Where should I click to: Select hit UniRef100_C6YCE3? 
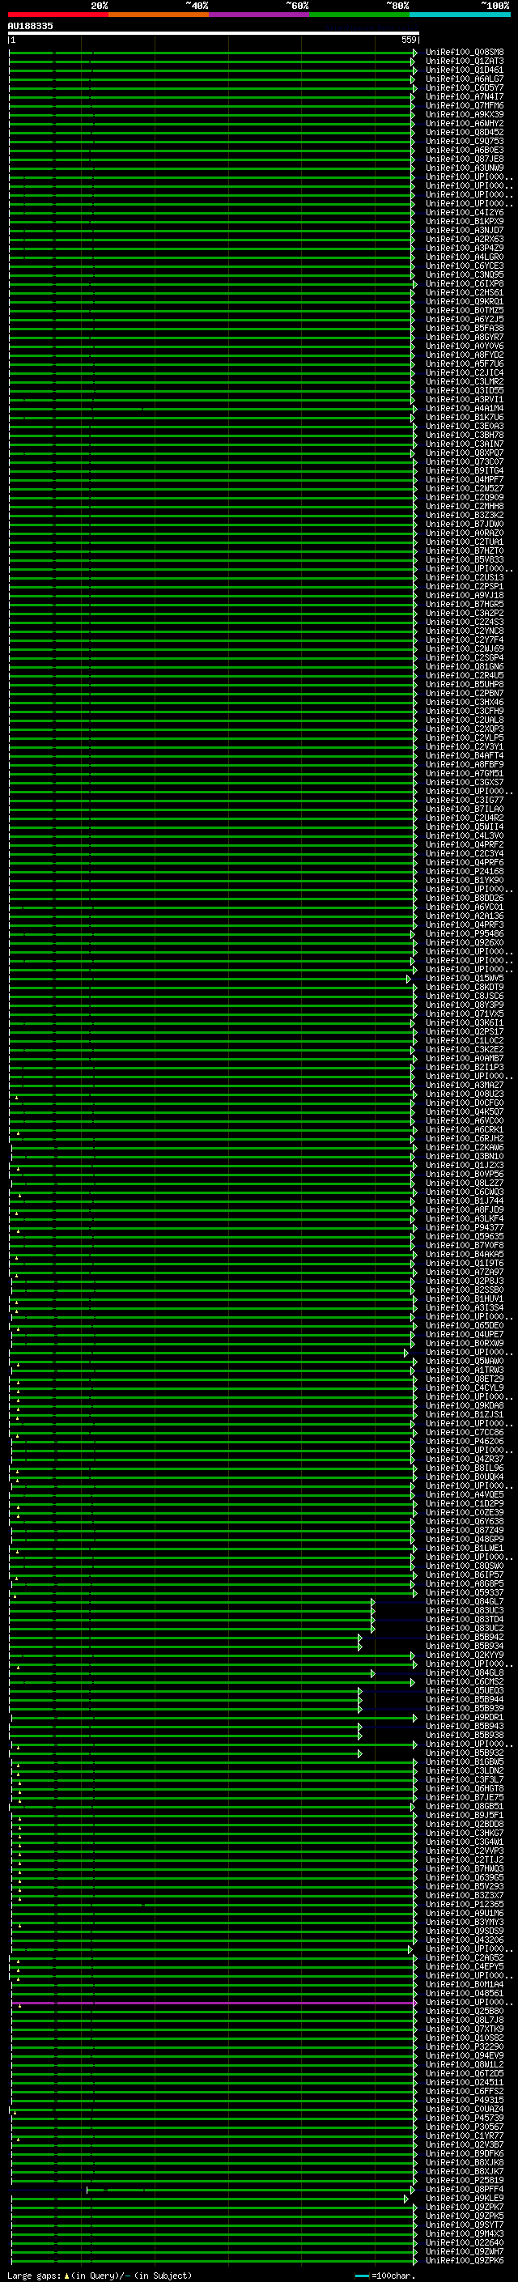pyautogui.click(x=465, y=266)
